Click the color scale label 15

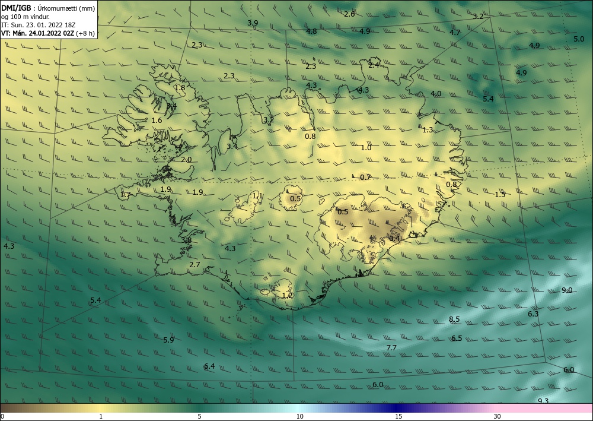coord(398,416)
